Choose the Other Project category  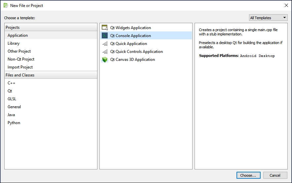(51, 51)
